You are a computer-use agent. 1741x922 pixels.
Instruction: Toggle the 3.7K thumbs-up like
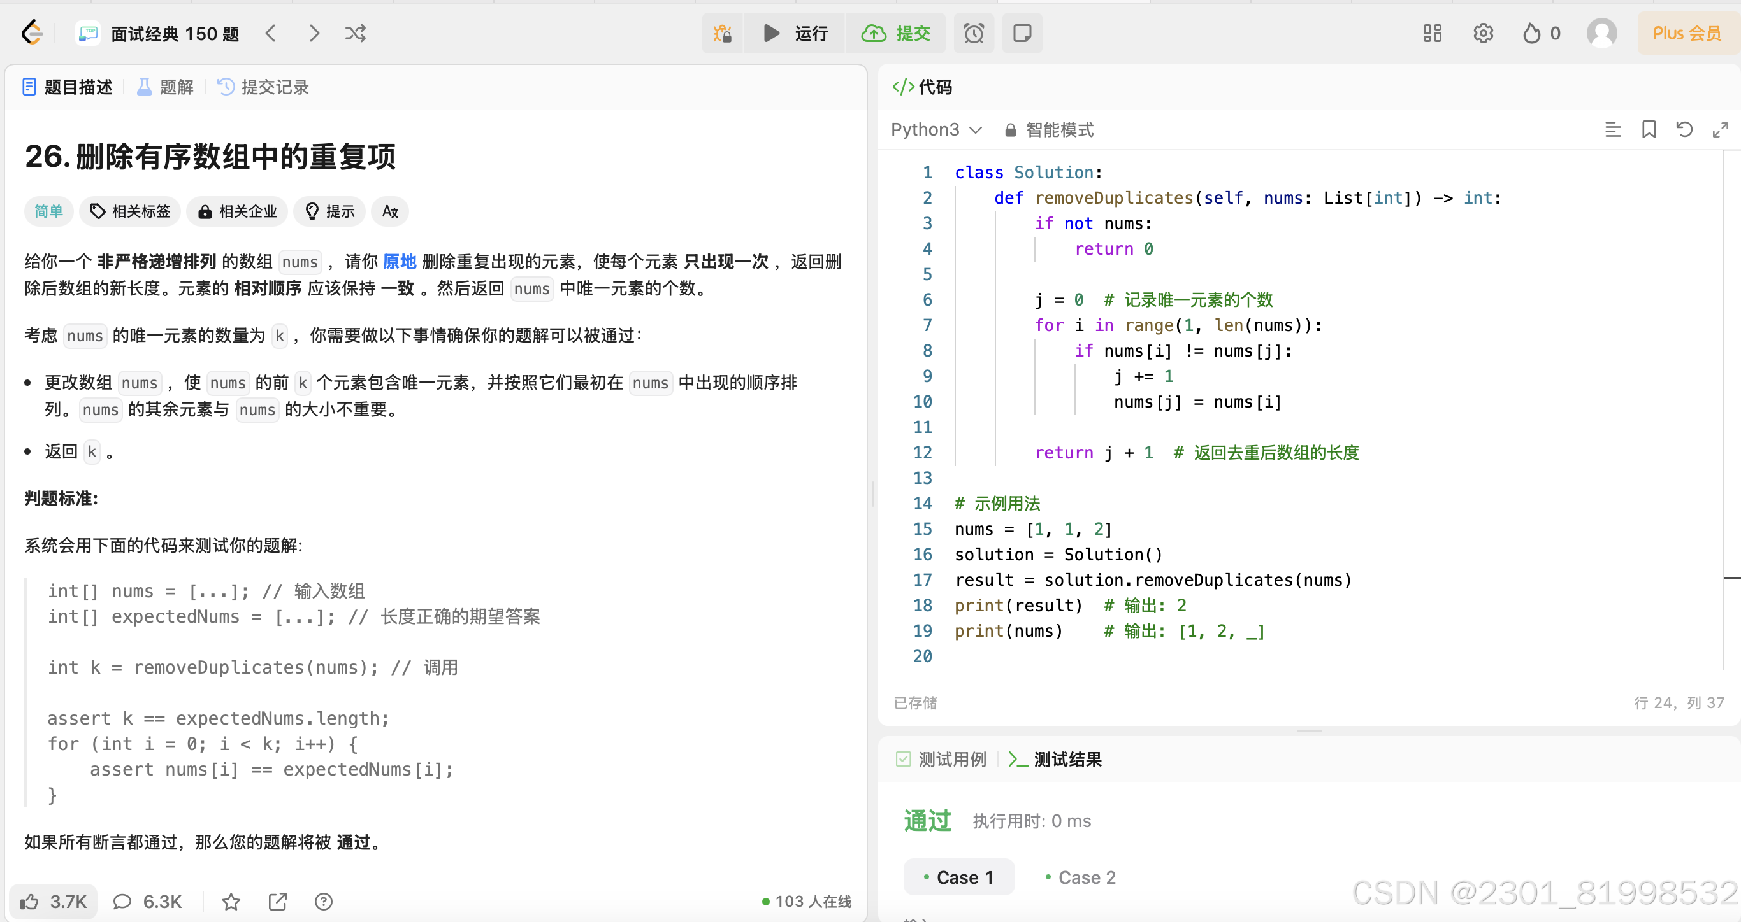pyautogui.click(x=54, y=901)
